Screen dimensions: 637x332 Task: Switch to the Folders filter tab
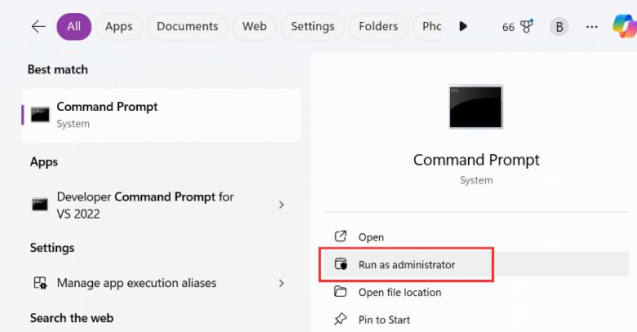click(378, 27)
